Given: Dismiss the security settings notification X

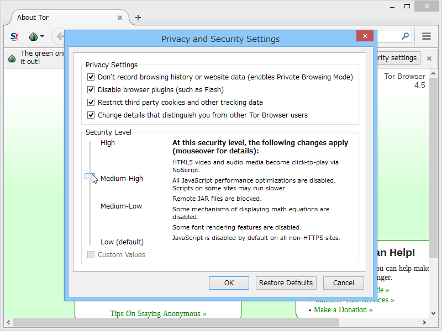Looking at the screenshot, I should 429,57.
